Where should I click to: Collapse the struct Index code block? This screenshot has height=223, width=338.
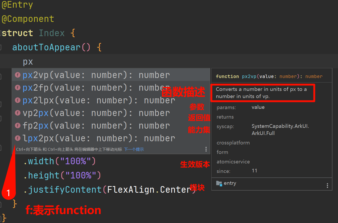tap(1, 33)
